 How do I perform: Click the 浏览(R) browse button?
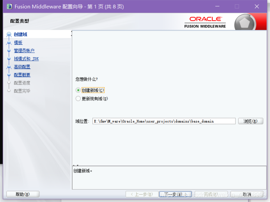[x=250, y=121]
